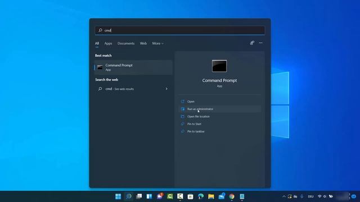Image resolution: width=360 pixels, height=202 pixels.
Task: Expand the More filter dropdown
Action: click(x=157, y=43)
